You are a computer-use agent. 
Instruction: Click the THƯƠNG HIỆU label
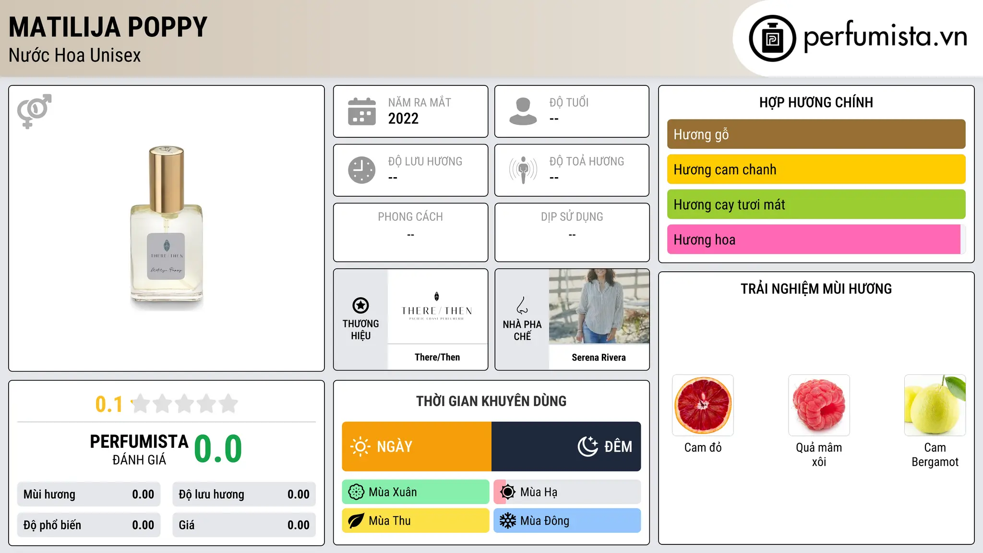(360, 330)
